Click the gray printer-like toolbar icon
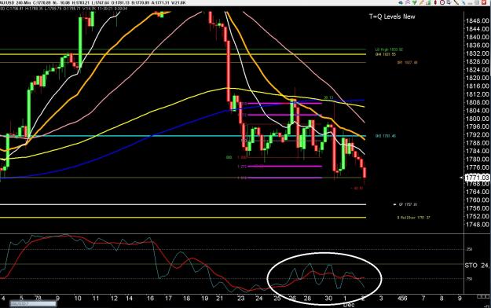This screenshot has width=491, height=308. pyautogui.click(x=449, y=2)
